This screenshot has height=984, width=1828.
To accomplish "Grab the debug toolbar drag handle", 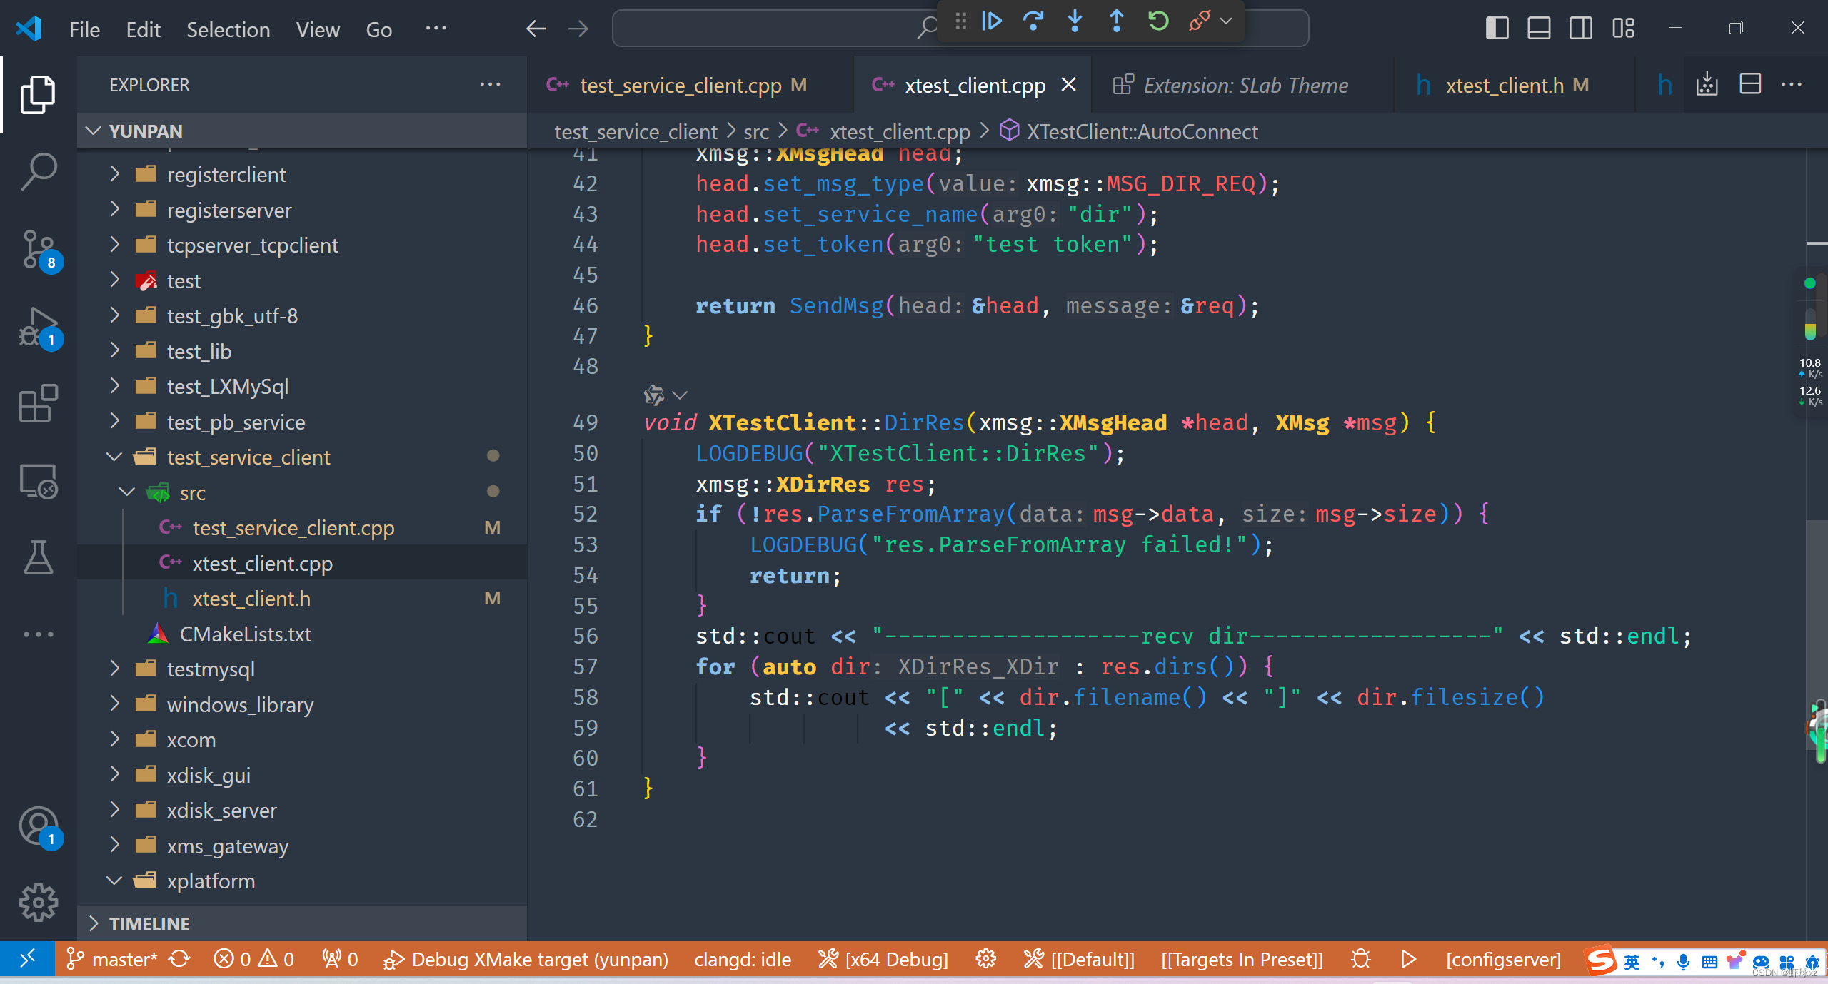I will click(960, 21).
